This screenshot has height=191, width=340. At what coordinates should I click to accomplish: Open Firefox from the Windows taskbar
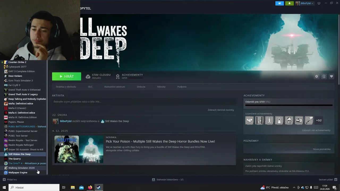[x=90, y=188]
